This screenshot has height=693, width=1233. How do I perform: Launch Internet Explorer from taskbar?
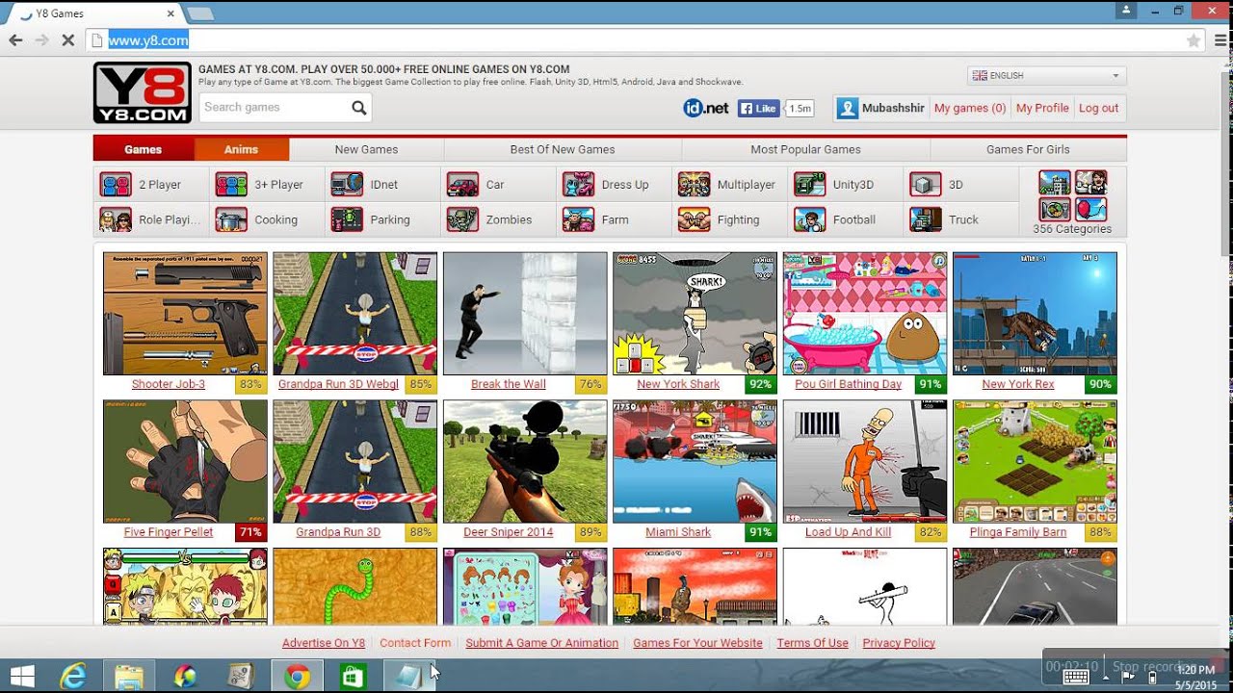73,677
